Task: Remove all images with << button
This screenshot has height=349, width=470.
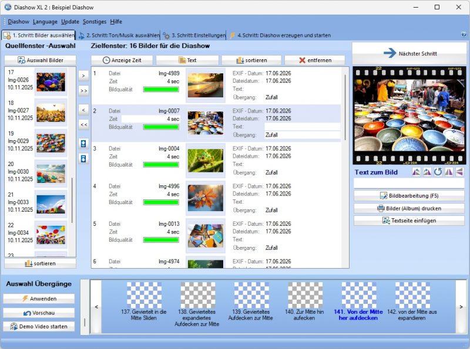Action: (83, 124)
